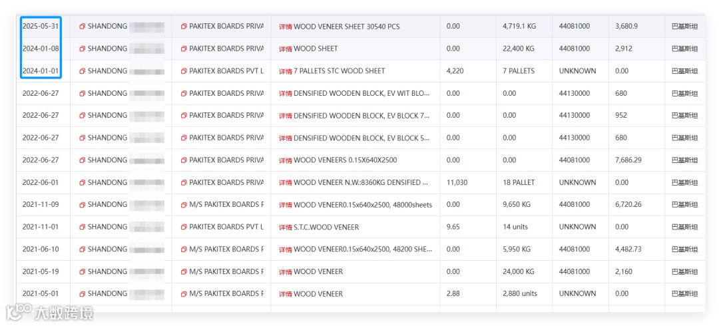Open 详情 for DENSIFIED BLOCK EV WIT BLO
Image resolution: width=719 pixels, height=326 pixels.
[x=285, y=94]
